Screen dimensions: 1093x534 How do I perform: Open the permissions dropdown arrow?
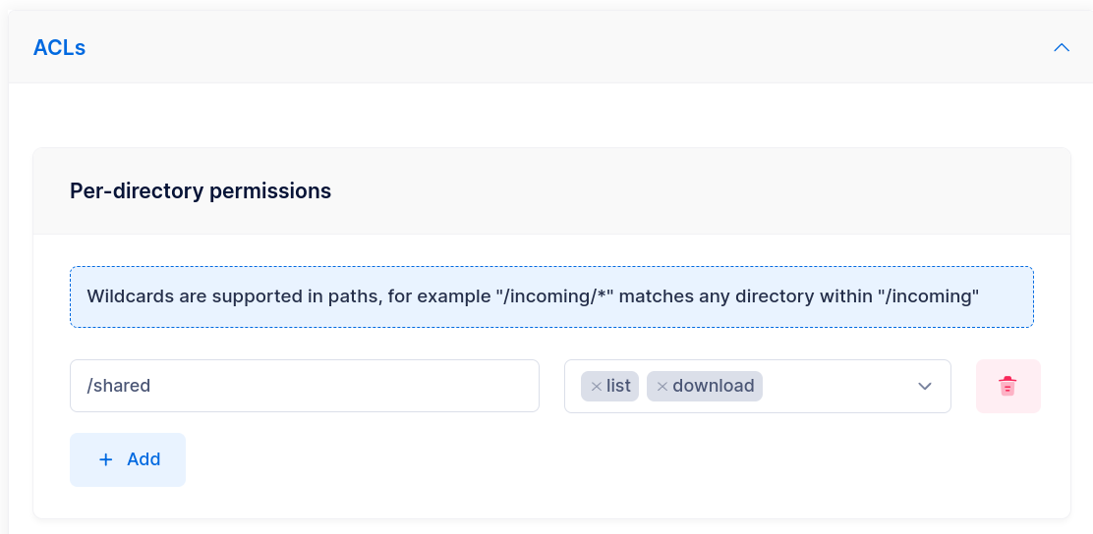924,386
